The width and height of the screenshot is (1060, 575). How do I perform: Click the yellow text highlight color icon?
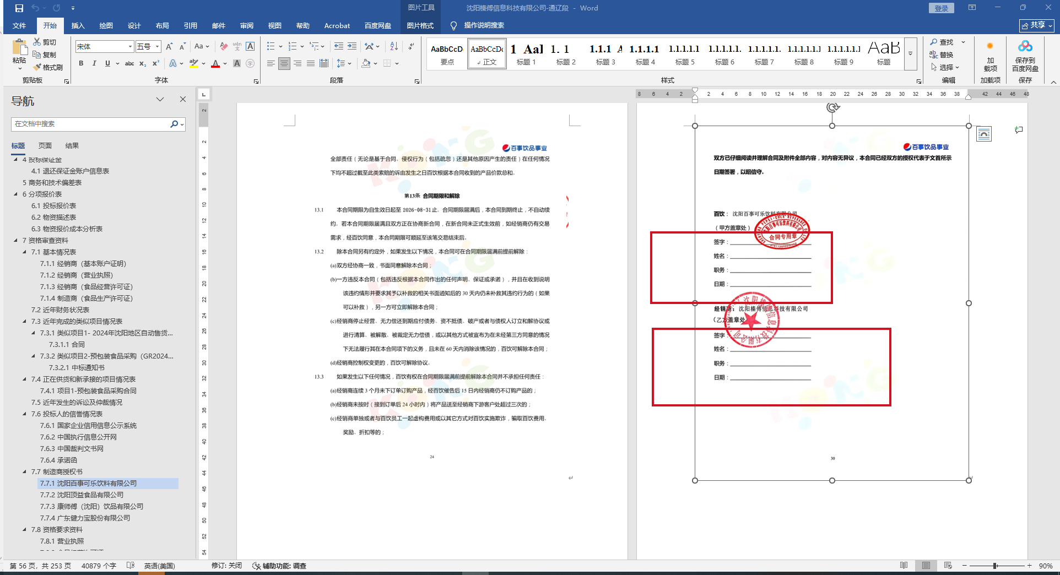tap(193, 63)
